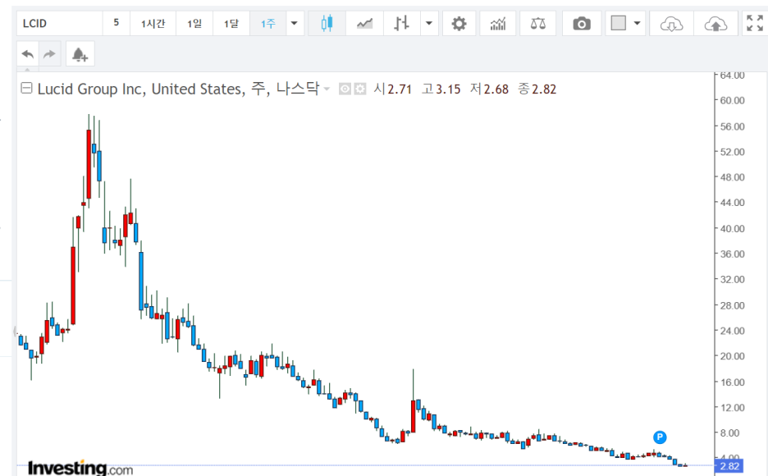Open the dropdown after 나스닥 in legend
The width and height of the screenshot is (768, 476).
click(x=327, y=89)
